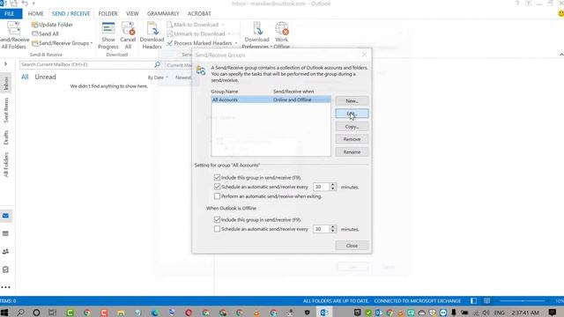The width and height of the screenshot is (564, 317).
Task: Open the Mail navigation icon
Action: pos(6,216)
